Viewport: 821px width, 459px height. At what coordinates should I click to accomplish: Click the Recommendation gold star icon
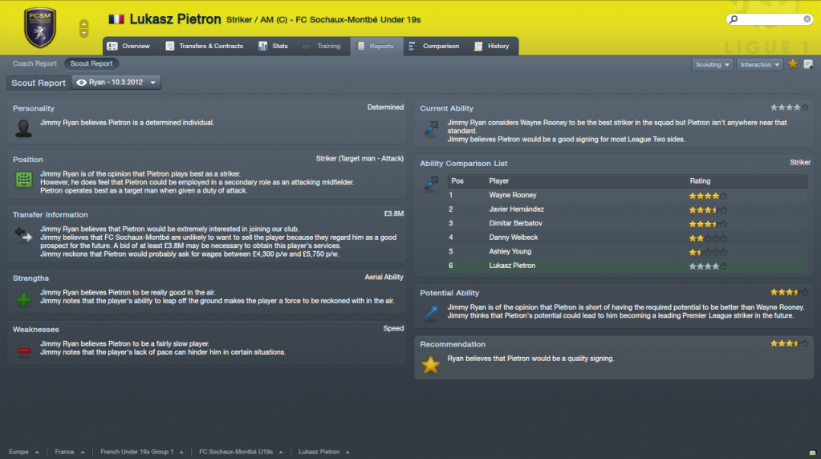coord(430,365)
